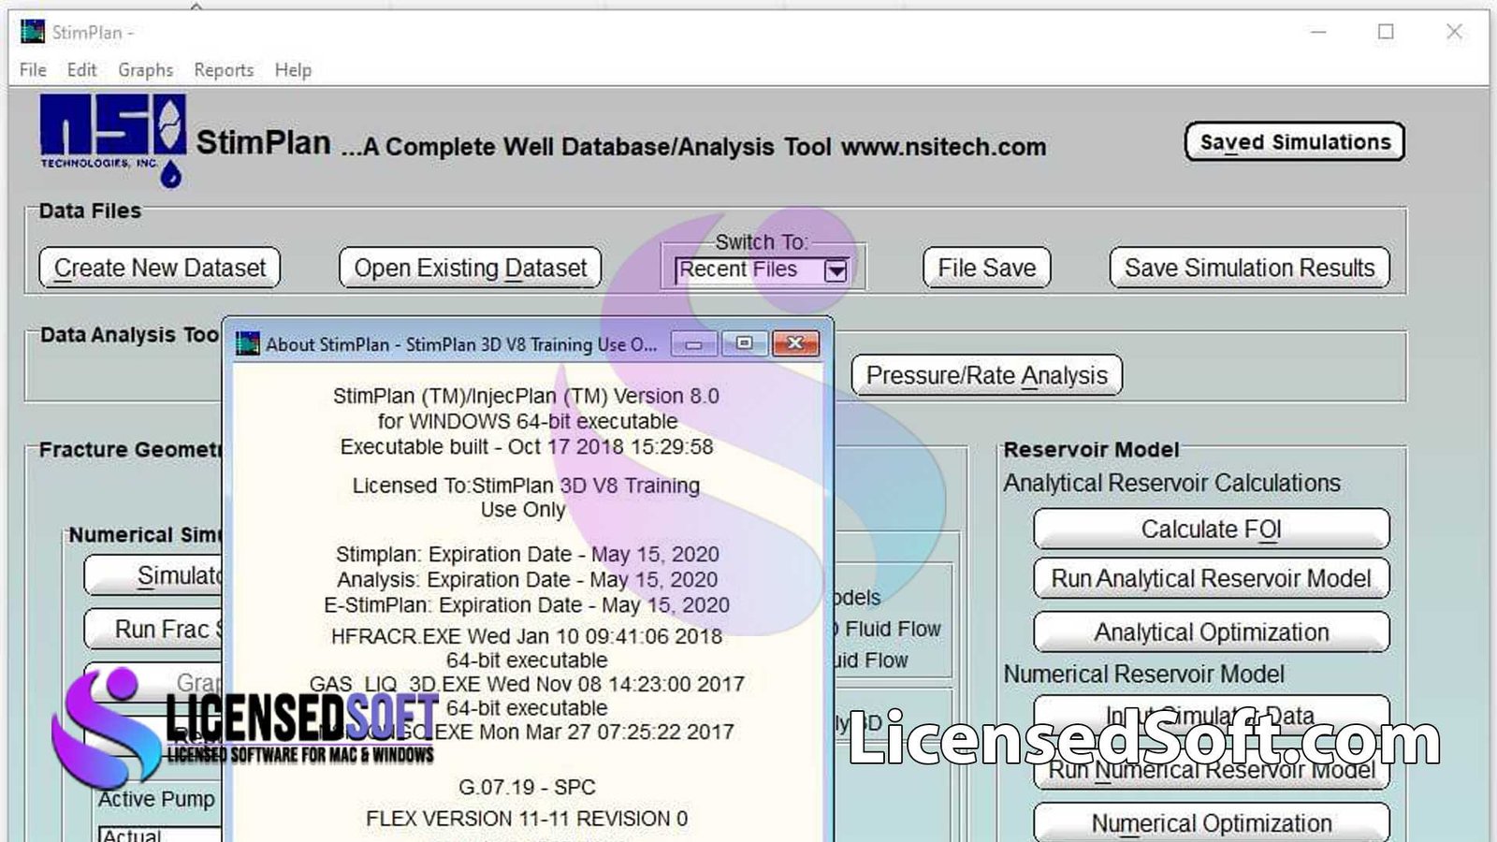Maximize the About StimPlan dialog
Screen dimensions: 1497x842
click(744, 343)
